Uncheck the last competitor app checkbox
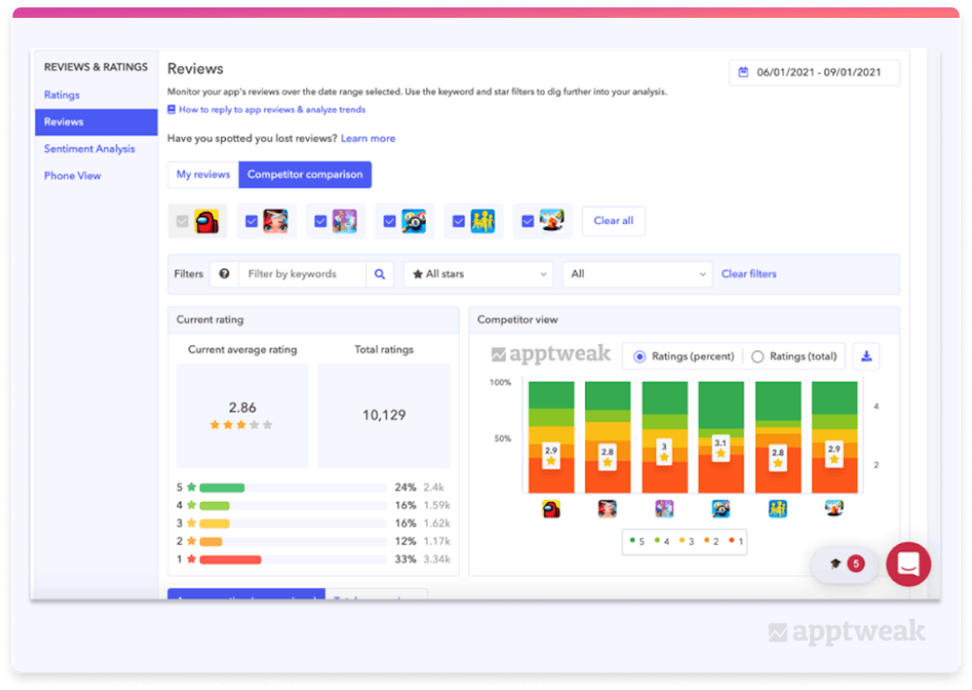The height and width of the screenshot is (690, 972). click(x=526, y=220)
